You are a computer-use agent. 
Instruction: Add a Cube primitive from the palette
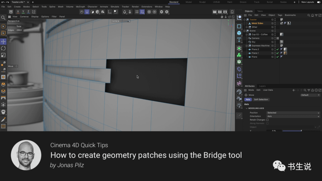[239, 33]
